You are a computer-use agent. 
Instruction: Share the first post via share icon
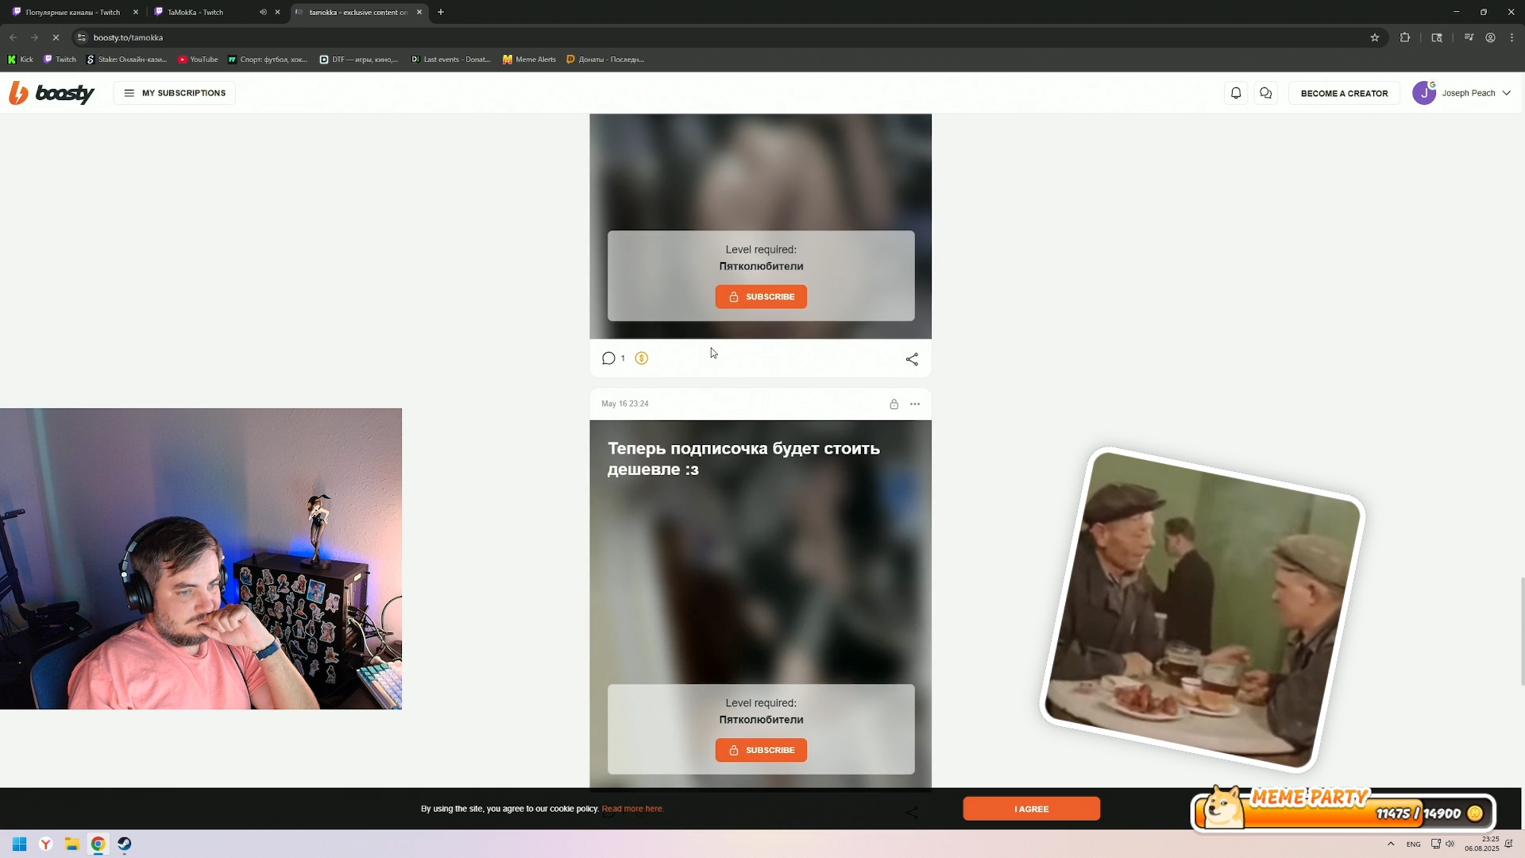coord(912,359)
